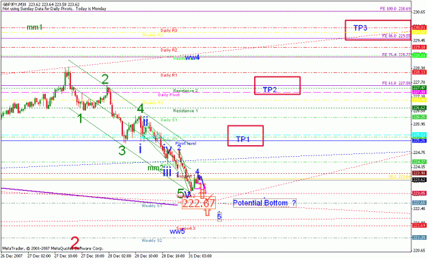Viewport: 427px width, 259px height.
Task: Select the TP3 target label
Action: click(x=360, y=28)
